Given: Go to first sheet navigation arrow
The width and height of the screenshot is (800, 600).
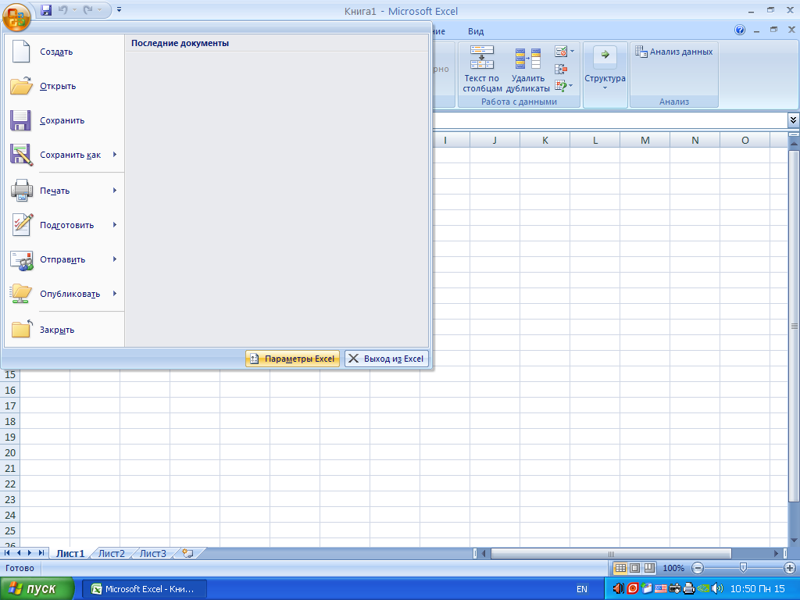Looking at the screenshot, I should click(x=7, y=553).
